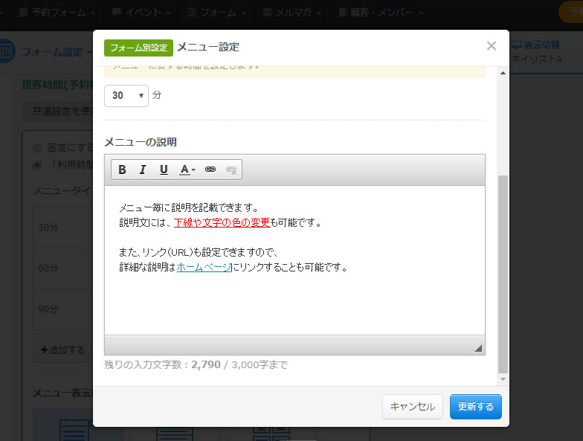Toggle underline formatting button
This screenshot has height=441, width=583.
point(164,170)
